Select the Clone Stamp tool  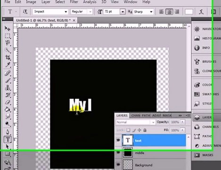pos(7,88)
